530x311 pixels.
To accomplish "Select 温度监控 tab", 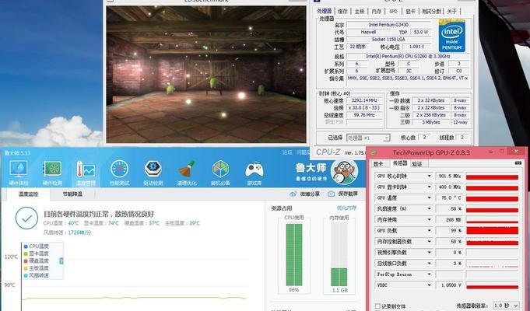I will (28, 194).
